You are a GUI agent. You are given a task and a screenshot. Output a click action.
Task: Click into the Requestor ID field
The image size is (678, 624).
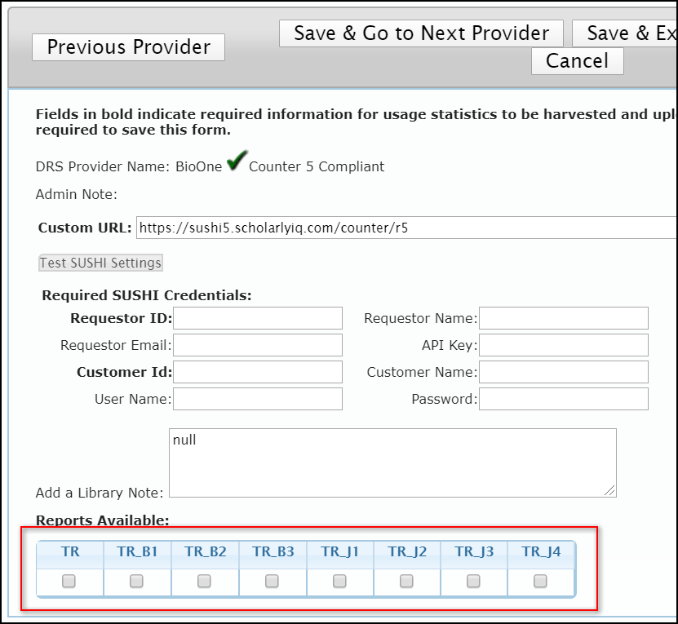point(258,318)
